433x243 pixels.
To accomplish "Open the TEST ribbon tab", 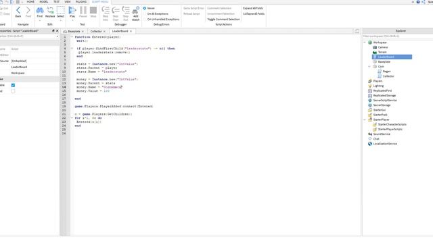I will 56,1.
